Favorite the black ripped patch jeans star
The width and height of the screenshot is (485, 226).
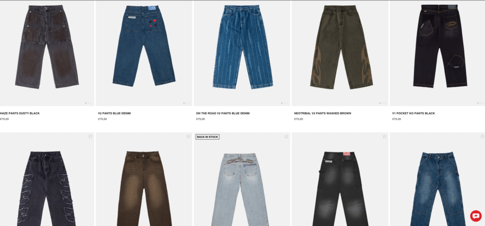[90, 136]
